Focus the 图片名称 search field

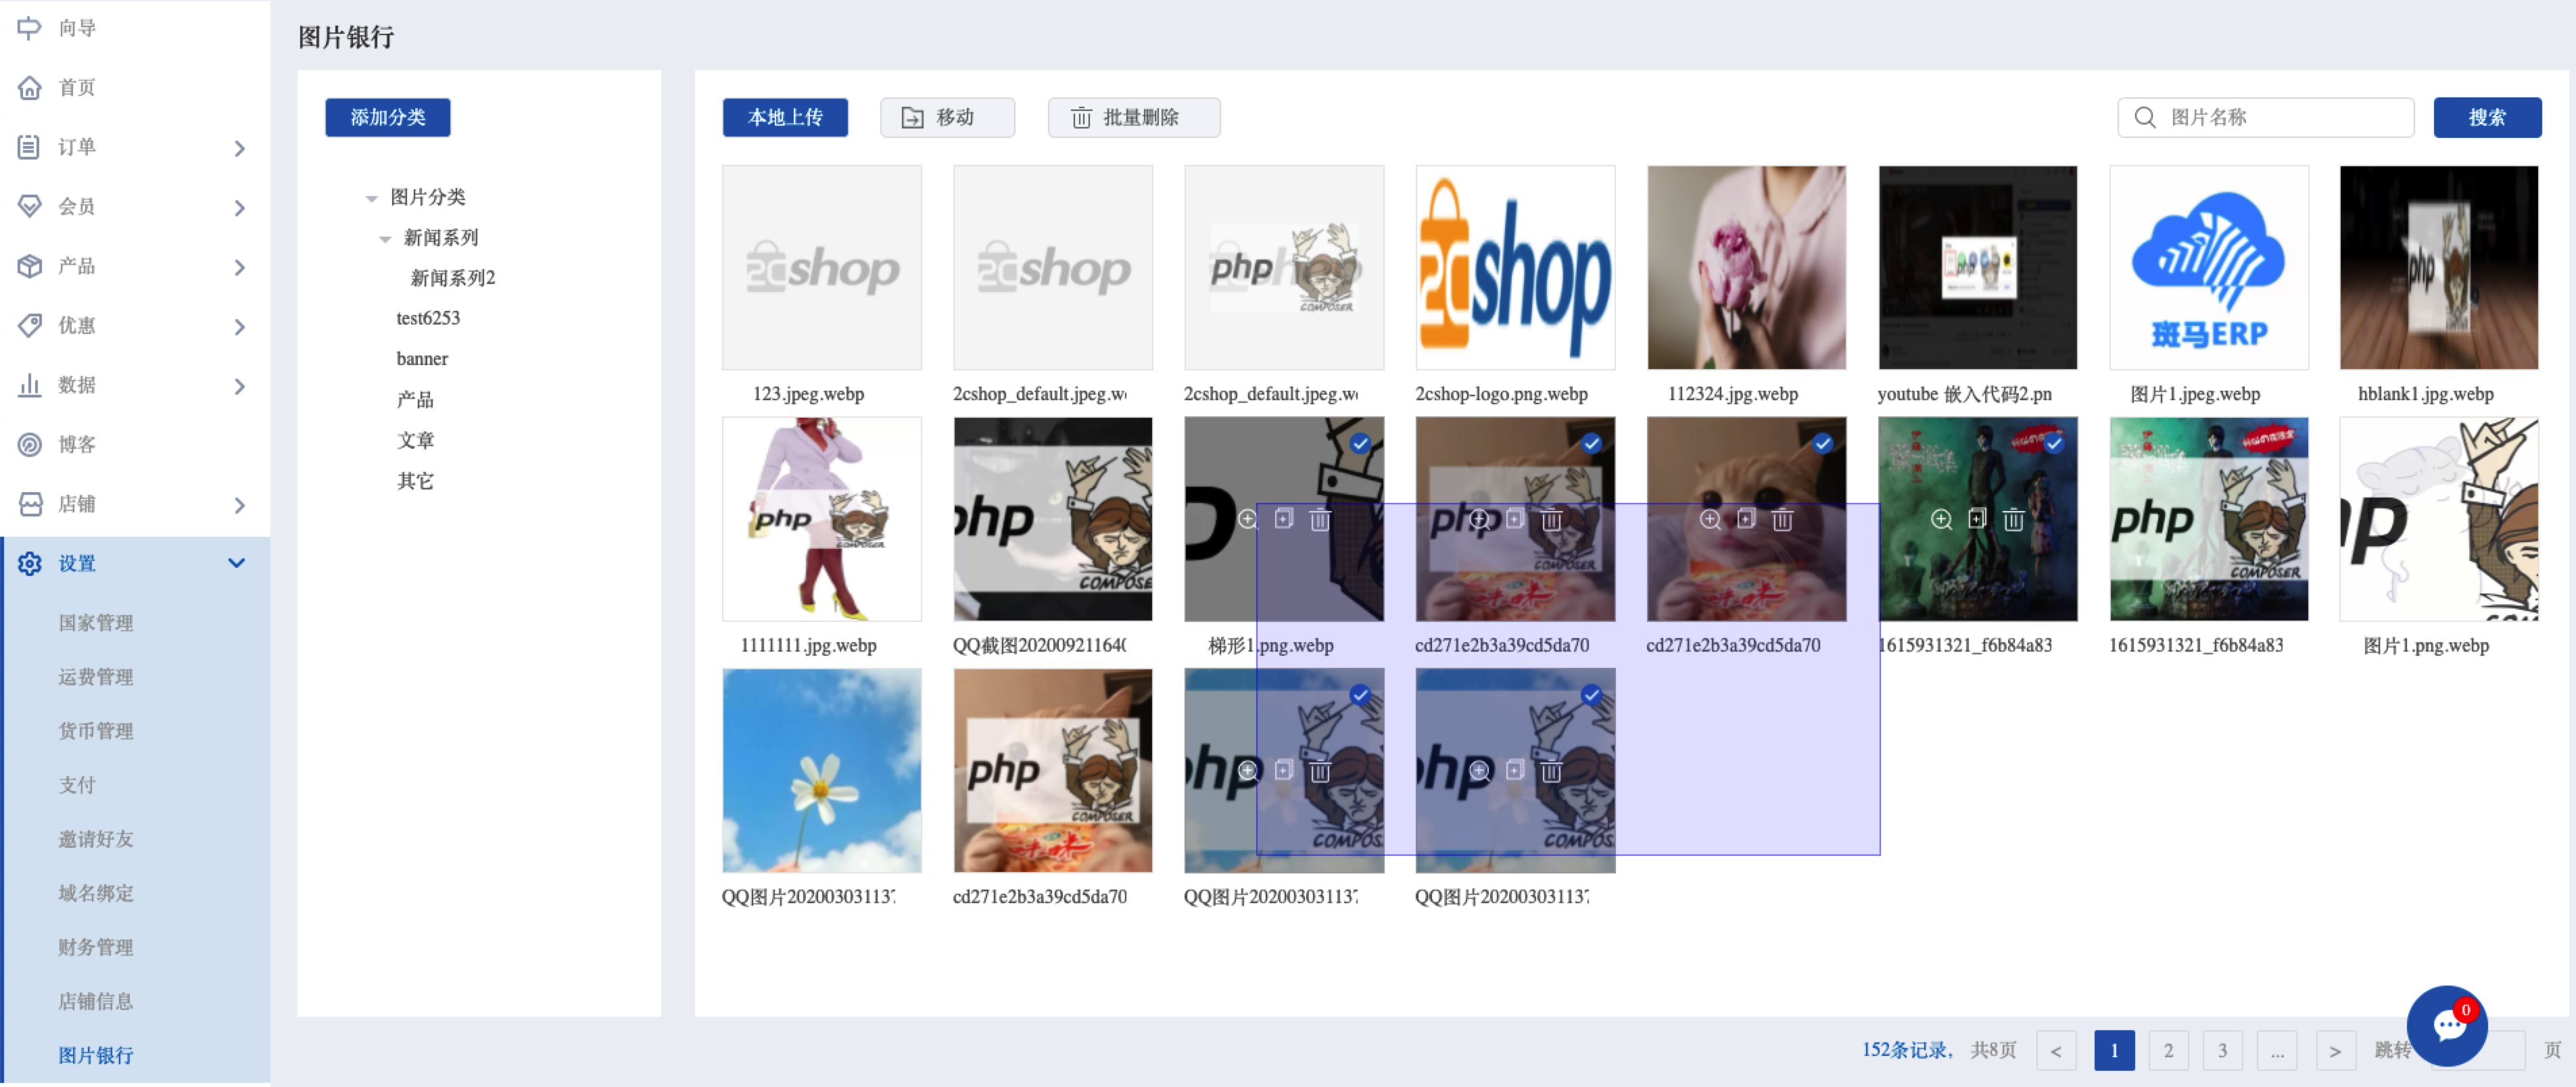2265,117
